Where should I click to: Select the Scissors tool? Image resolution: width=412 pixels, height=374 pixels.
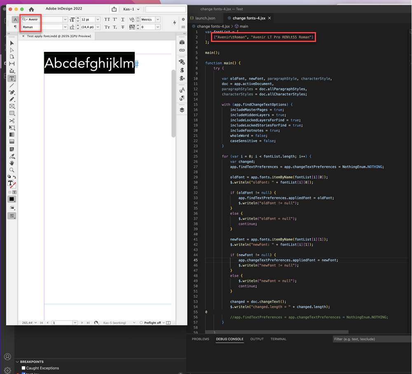pos(12,121)
